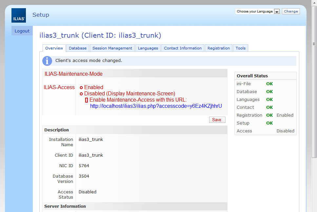317x212 pixels.
Task: Switch to the Database tab
Action: [78, 48]
